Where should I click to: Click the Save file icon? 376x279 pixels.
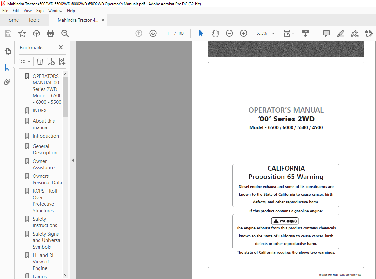tap(8, 33)
